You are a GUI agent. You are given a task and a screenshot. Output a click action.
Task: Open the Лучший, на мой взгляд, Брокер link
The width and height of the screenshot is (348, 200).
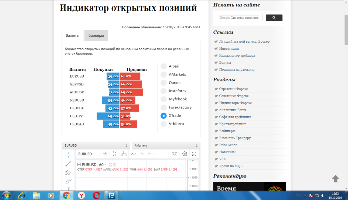(244, 42)
